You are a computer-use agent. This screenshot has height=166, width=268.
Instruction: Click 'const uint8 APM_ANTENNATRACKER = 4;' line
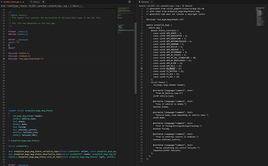tap(172, 41)
